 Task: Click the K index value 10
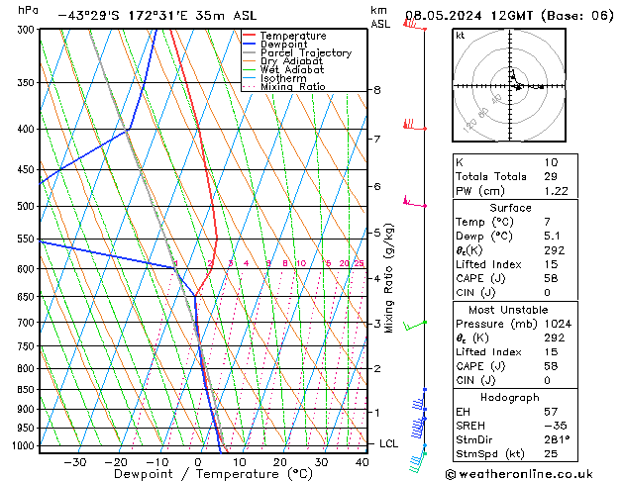[551, 162]
